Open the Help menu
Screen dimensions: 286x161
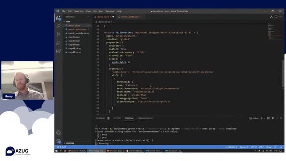119,11
